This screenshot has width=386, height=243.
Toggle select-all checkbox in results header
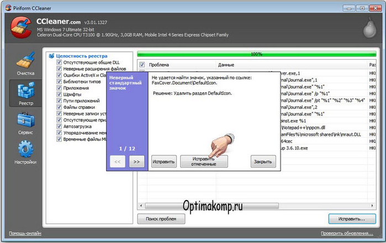[142, 65]
